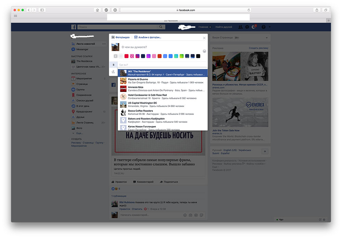Viewport: 342px width, 238px height.
Task: Click the camera icon in comment box
Action: click(x=190, y=215)
